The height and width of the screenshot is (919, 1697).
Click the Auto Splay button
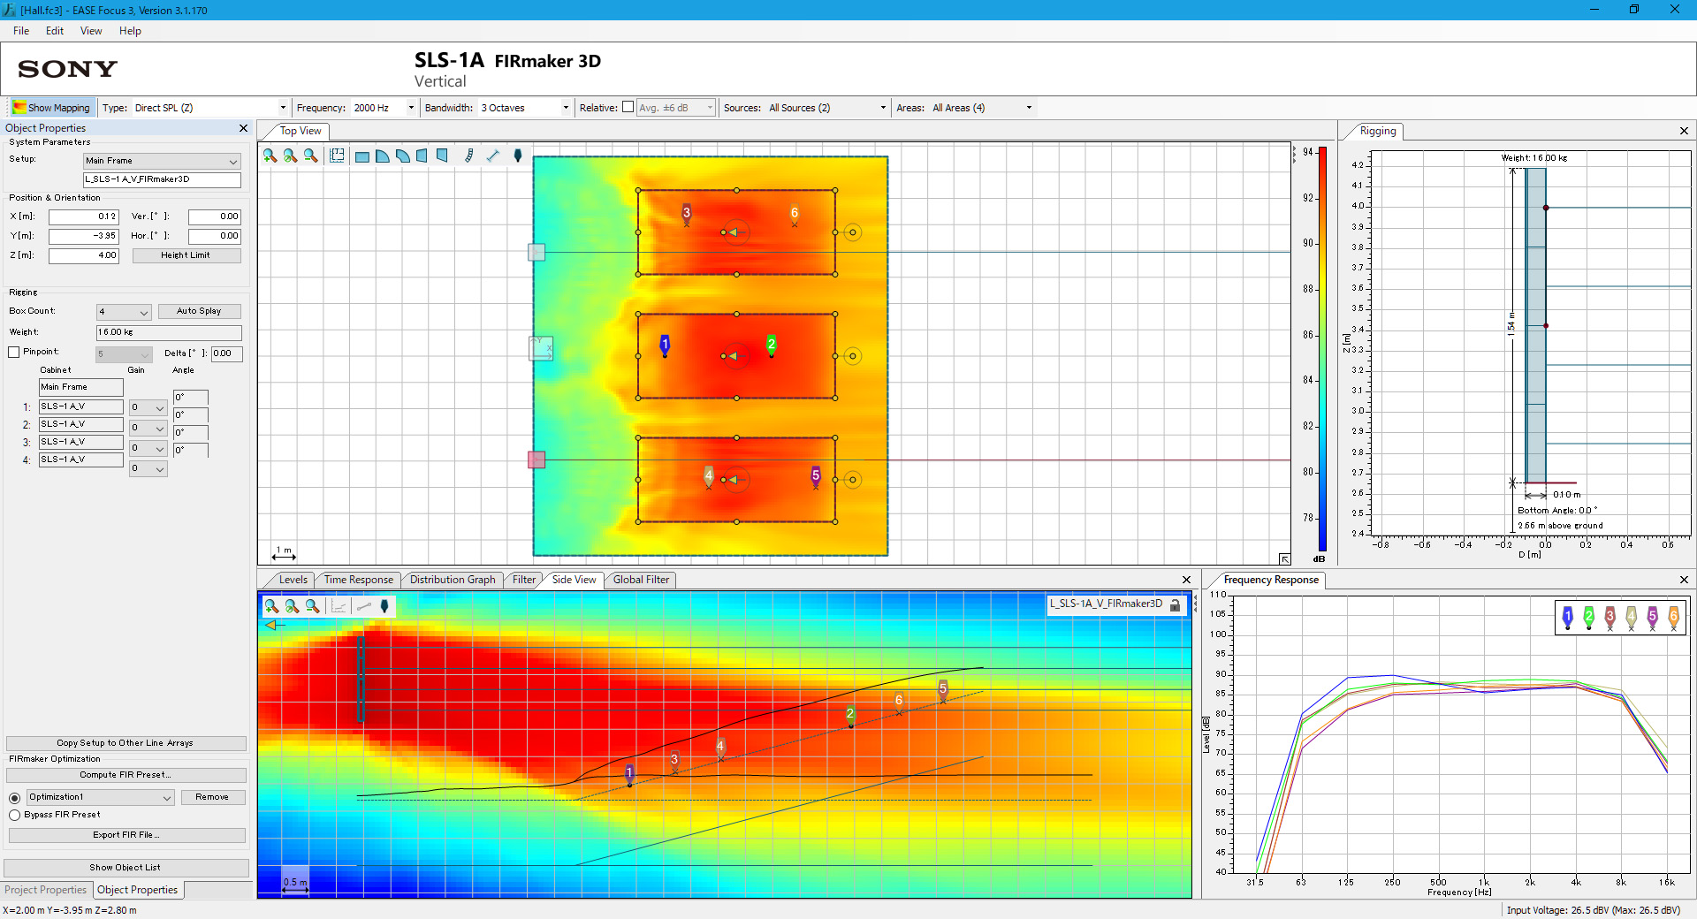coord(199,311)
